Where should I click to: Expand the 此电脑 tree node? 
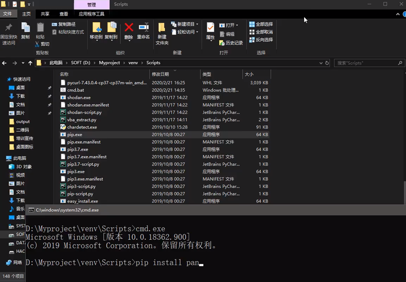point(3,158)
